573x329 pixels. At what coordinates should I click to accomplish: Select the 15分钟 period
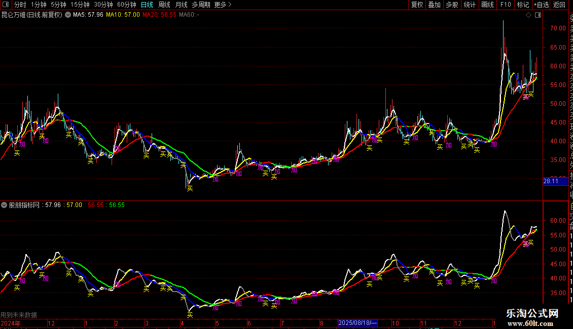80,5
